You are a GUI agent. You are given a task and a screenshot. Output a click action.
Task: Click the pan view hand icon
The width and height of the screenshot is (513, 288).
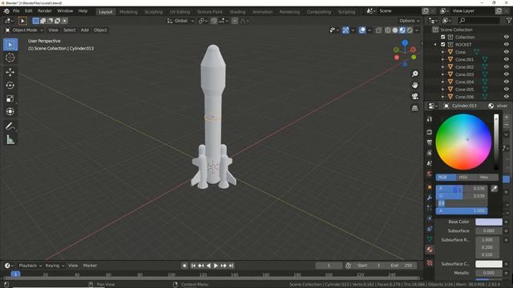click(415, 86)
